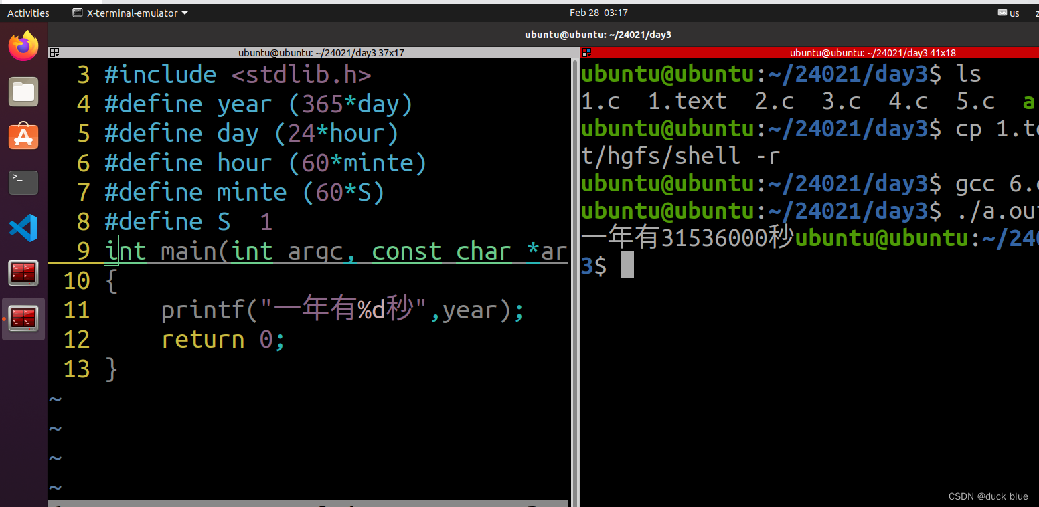Viewport: 1039px width, 507px height.
Task: Select the upper Terminator icon in the dock
Action: point(23,273)
